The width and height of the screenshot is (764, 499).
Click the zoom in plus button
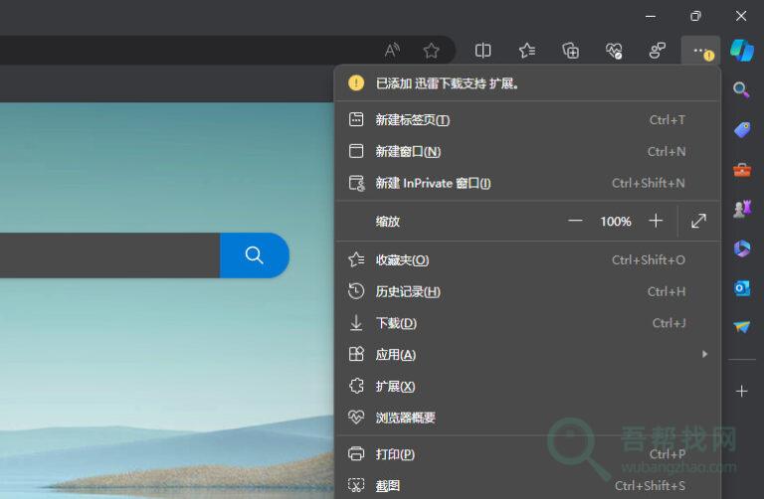point(656,221)
